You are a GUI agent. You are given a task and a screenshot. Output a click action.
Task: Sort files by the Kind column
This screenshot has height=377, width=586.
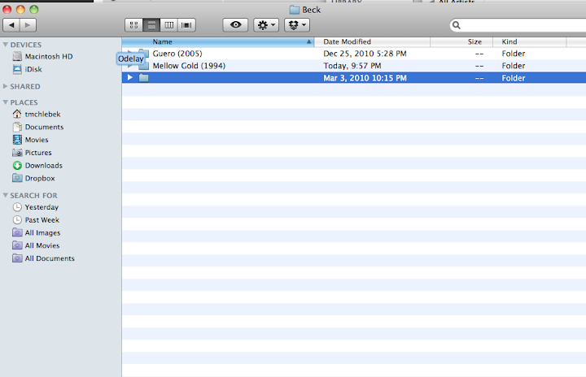[530, 41]
